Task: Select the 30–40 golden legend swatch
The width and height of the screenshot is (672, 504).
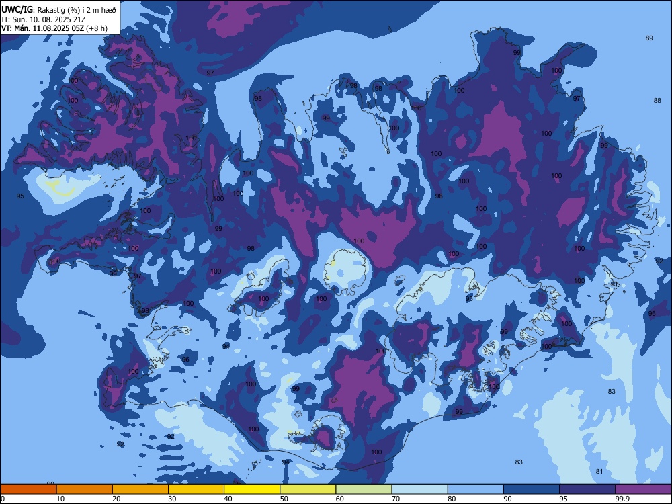Action: tap(196, 489)
